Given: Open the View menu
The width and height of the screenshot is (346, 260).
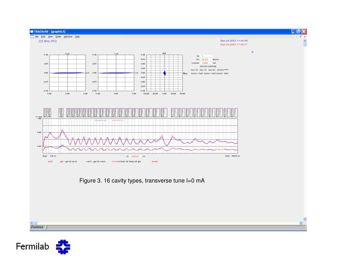Looking at the screenshot, I should click(50, 37).
